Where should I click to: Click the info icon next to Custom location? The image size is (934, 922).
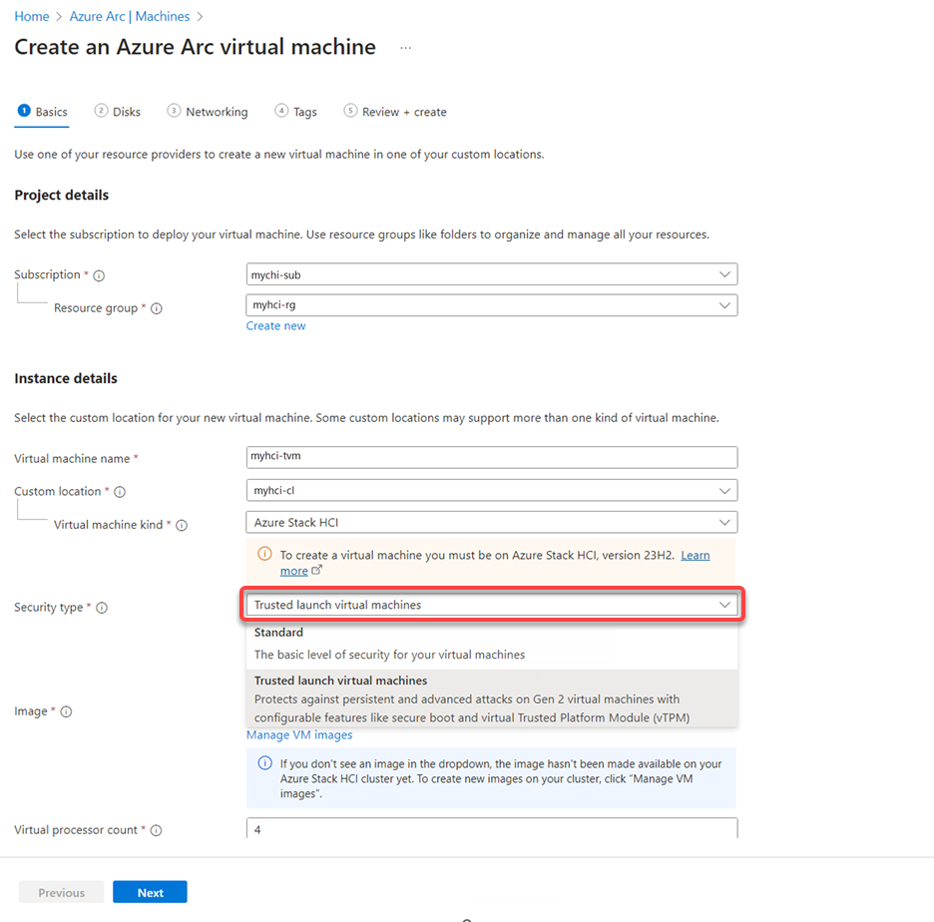(120, 492)
